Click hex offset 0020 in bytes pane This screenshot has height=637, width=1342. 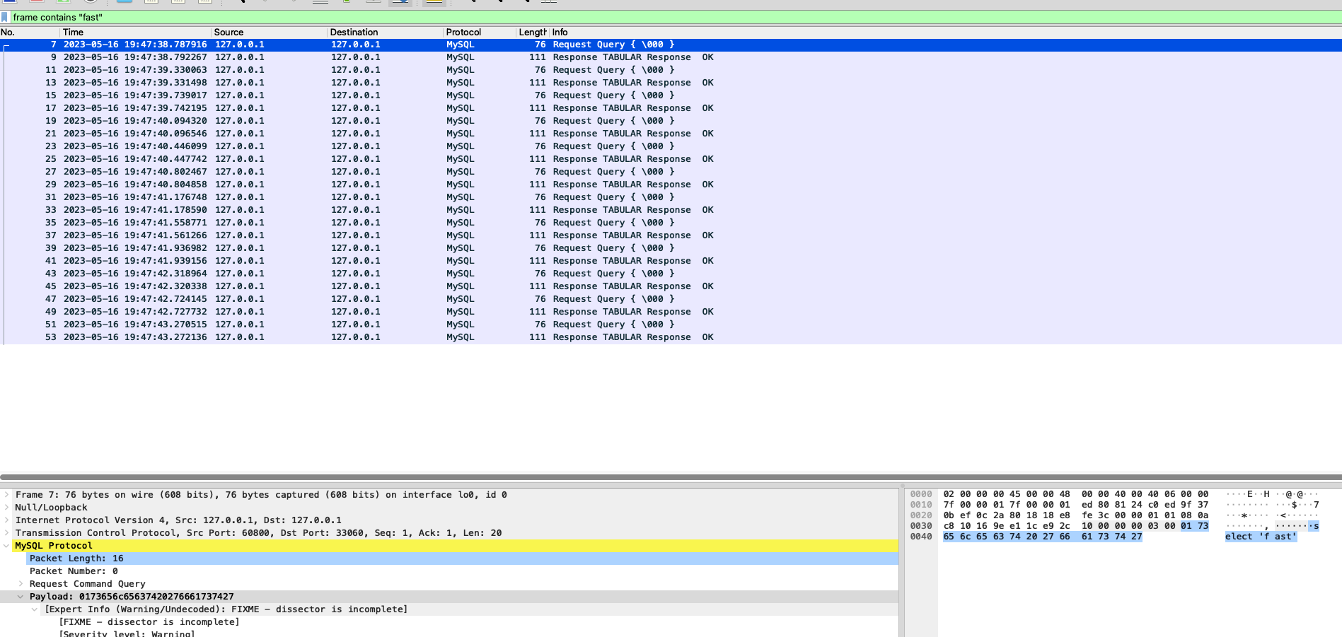[x=921, y=515]
